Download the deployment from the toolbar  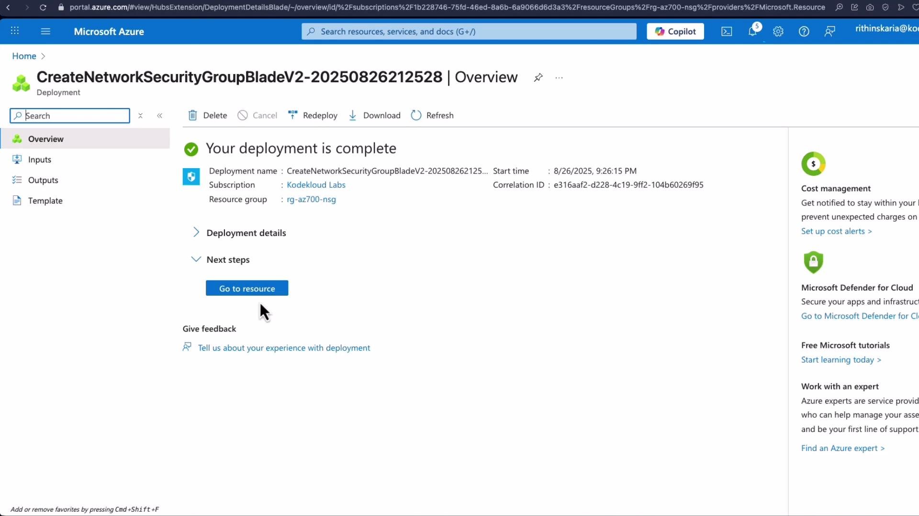374,115
